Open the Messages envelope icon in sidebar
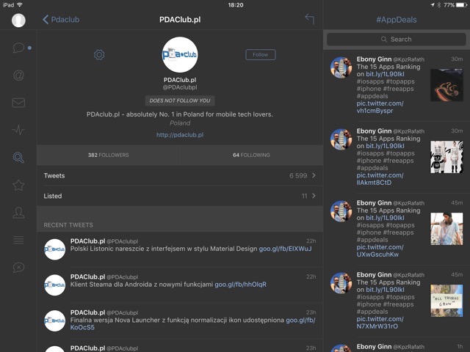Viewport: 470px width, 352px height. click(x=18, y=103)
